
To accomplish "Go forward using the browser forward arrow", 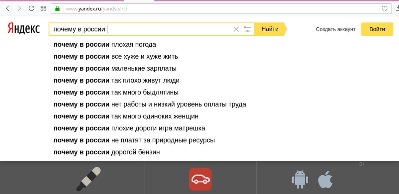I will (x=19, y=9).
